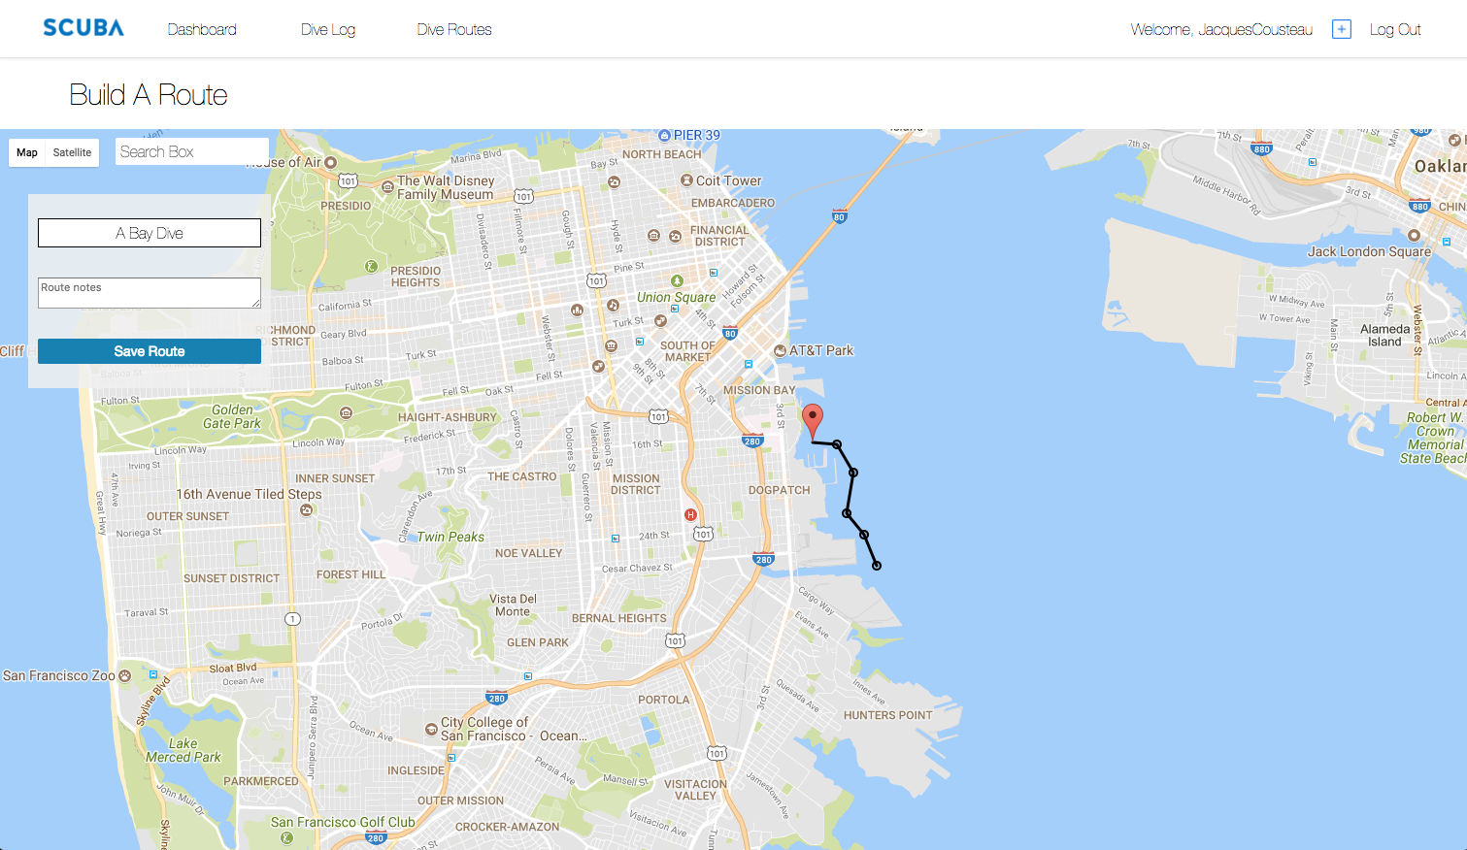Open the Dashboard menu item
The image size is (1467, 850).
(x=202, y=29)
